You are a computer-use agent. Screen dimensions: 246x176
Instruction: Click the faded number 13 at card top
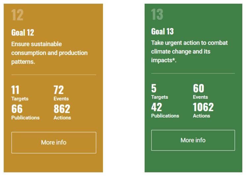tap(157, 15)
